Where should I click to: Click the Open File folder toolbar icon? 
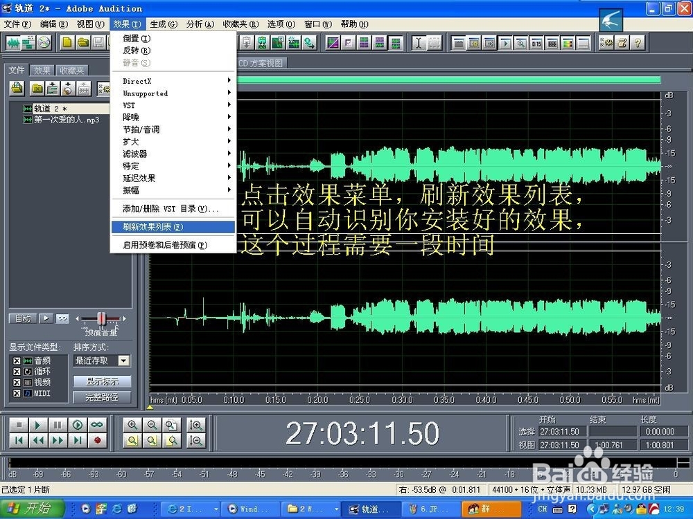(82, 43)
